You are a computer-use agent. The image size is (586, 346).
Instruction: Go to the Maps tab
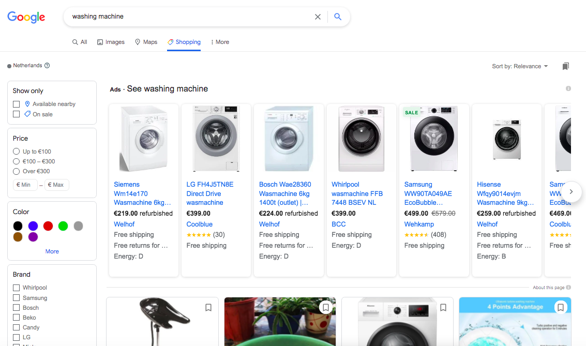(x=146, y=42)
